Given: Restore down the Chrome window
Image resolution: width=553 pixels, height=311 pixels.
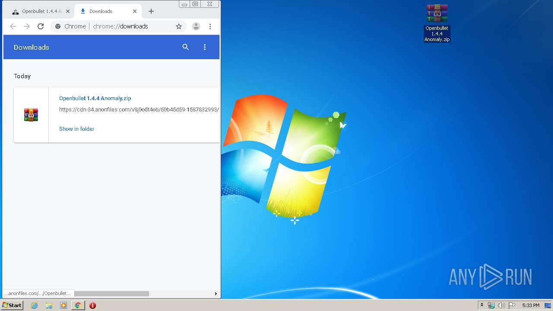Looking at the screenshot, I should tap(195, 4).
